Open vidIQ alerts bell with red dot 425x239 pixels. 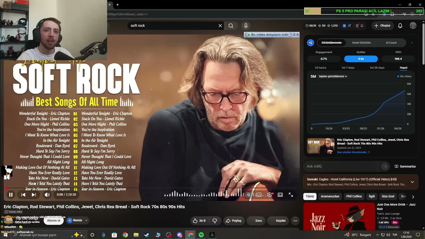(x=362, y=26)
